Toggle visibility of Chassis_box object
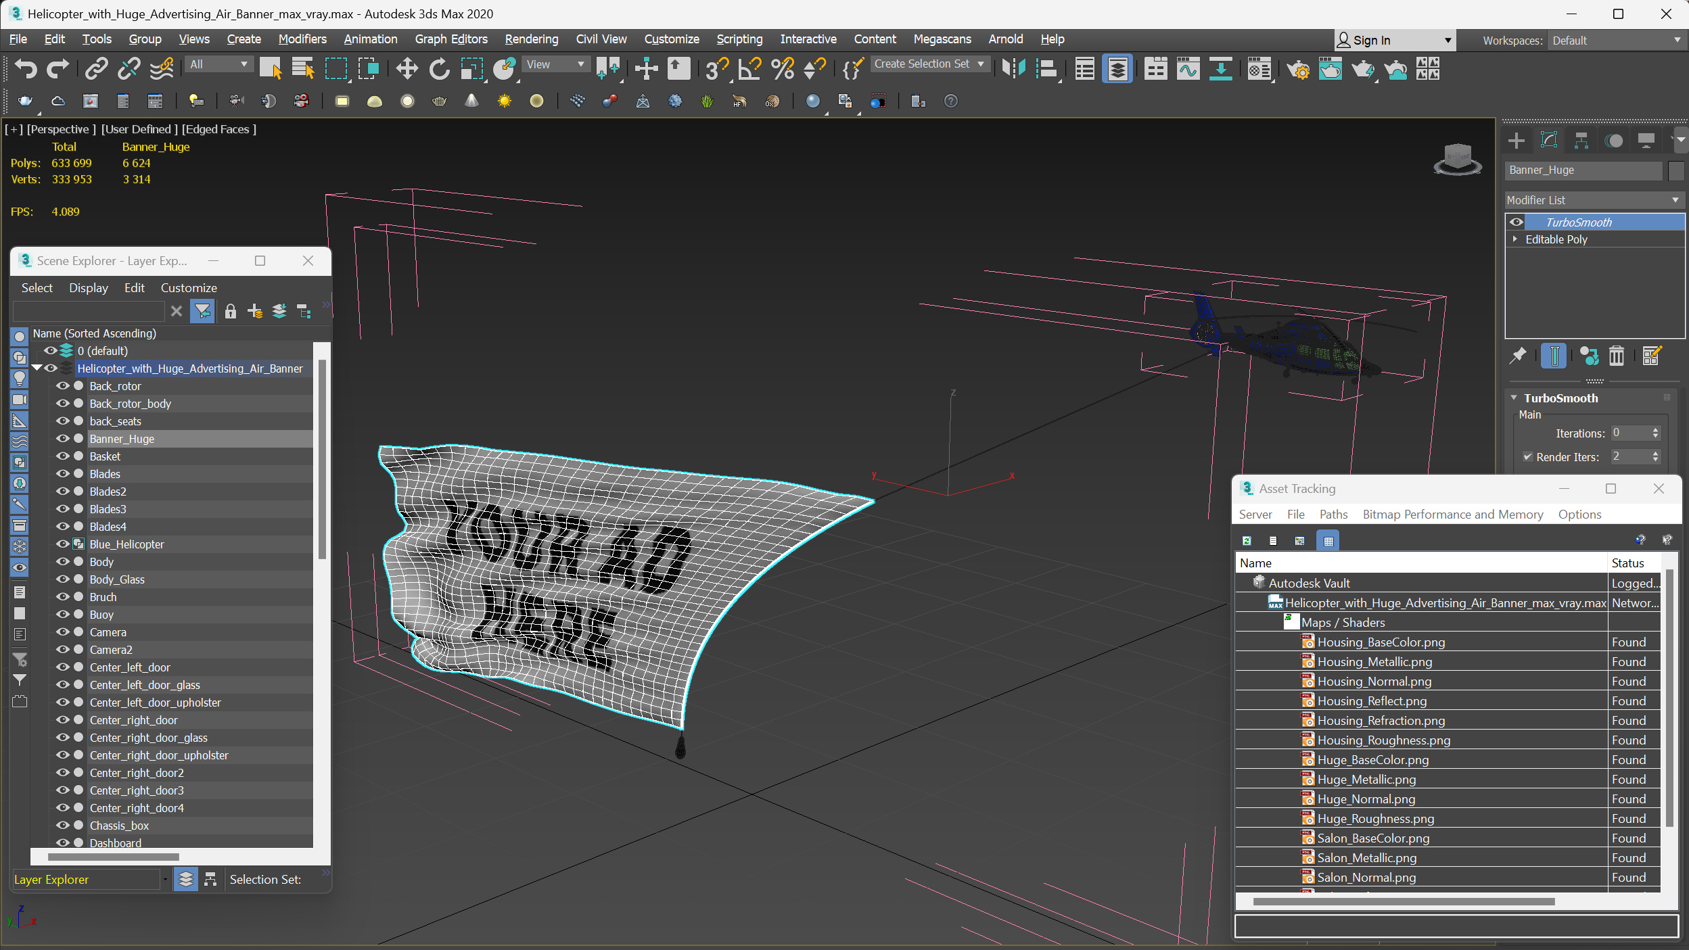The height and width of the screenshot is (950, 1689). click(63, 826)
